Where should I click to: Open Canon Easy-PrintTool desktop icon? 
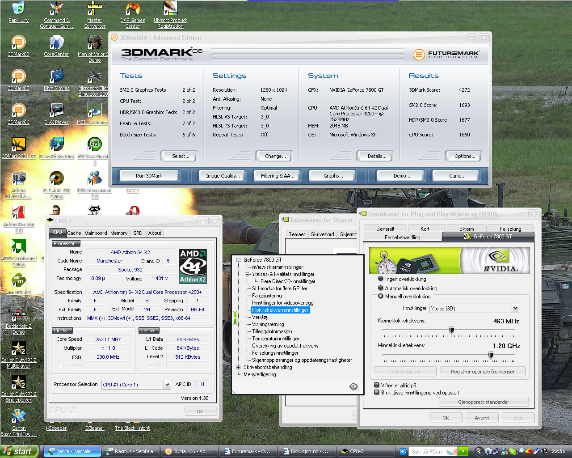[x=18, y=423]
